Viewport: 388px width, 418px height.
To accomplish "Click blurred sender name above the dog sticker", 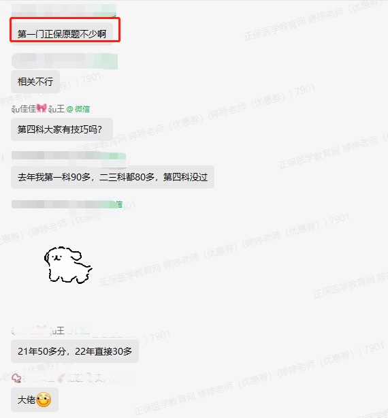I will pyautogui.click(x=67, y=204).
